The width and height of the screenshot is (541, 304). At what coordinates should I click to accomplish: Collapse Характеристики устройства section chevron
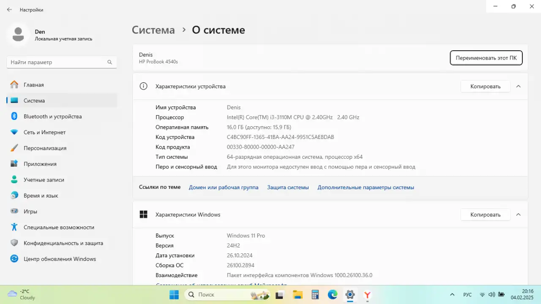tap(518, 86)
